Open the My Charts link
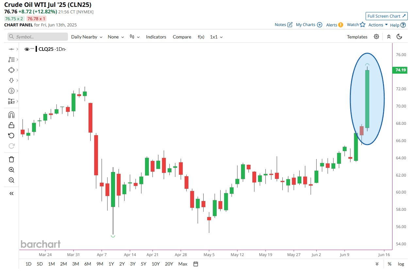 pyautogui.click(x=309, y=25)
